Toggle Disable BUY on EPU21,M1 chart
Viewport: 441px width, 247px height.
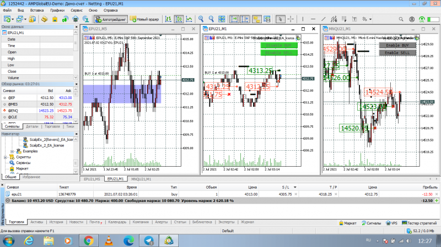click(279, 45)
